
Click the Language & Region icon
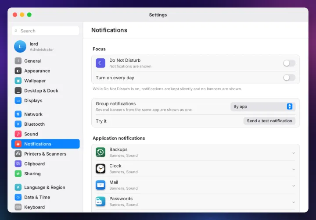point(18,187)
